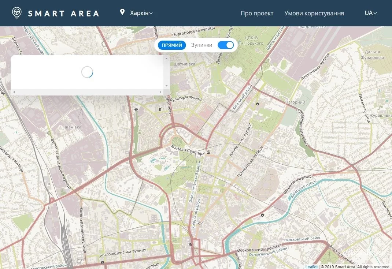Viewport: 392px width, 269px height.
Task: Expand the UA language selector
Action: [370, 13]
